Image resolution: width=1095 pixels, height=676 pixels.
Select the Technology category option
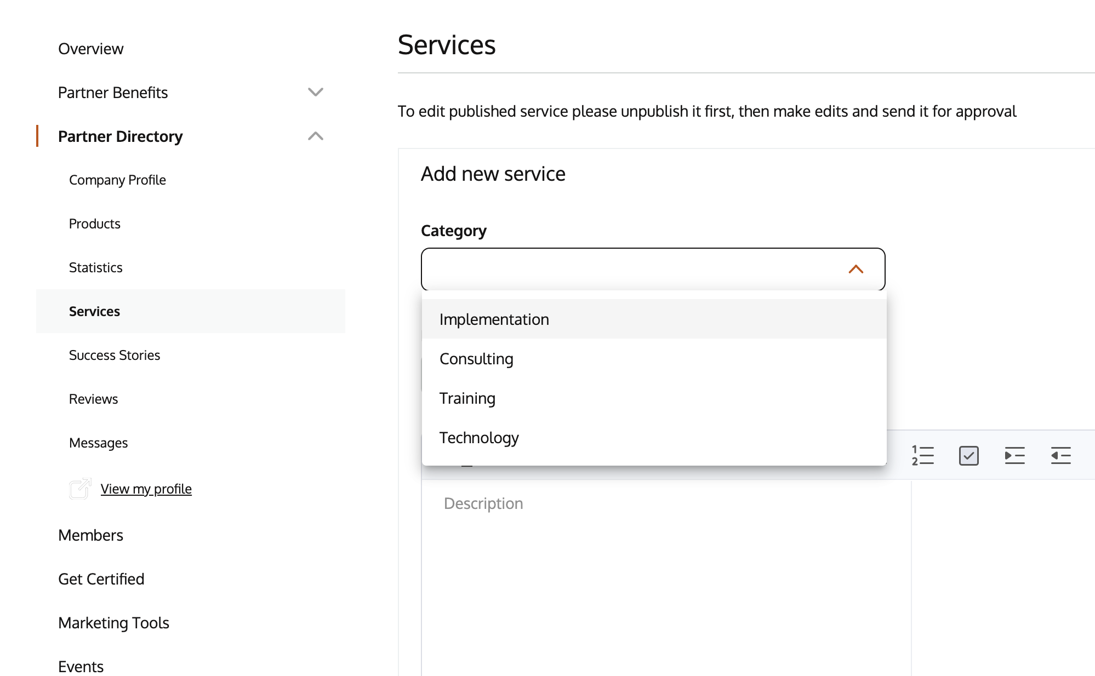(478, 438)
